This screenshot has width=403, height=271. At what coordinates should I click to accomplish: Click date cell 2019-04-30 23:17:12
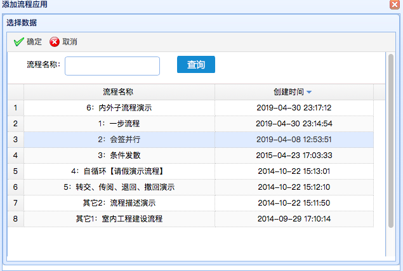294,108
